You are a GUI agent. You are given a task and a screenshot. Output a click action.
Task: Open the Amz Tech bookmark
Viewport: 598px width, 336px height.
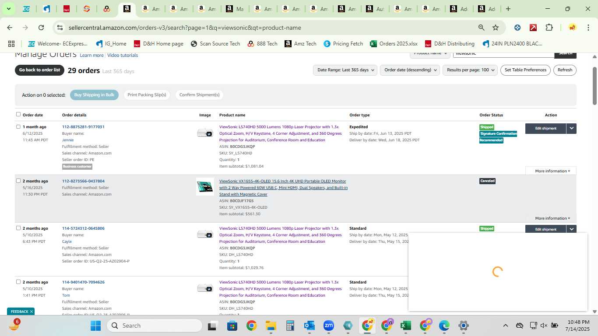pyautogui.click(x=300, y=44)
